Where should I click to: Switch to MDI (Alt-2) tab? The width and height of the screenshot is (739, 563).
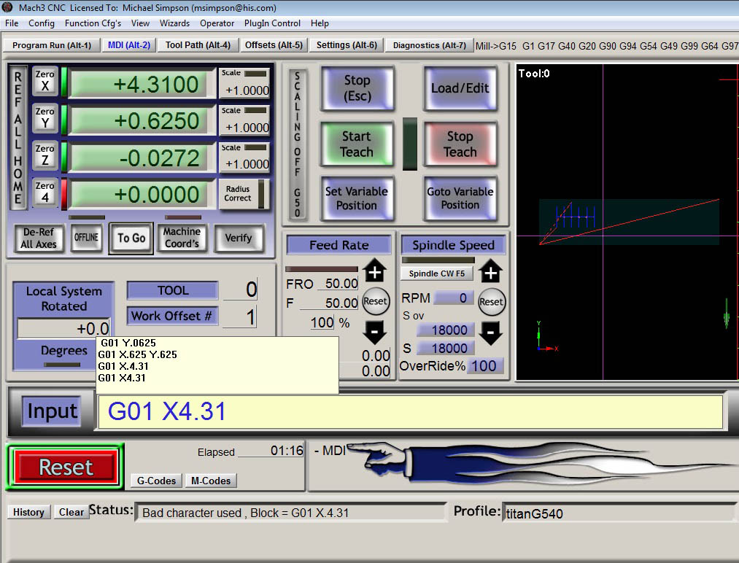tap(128, 45)
